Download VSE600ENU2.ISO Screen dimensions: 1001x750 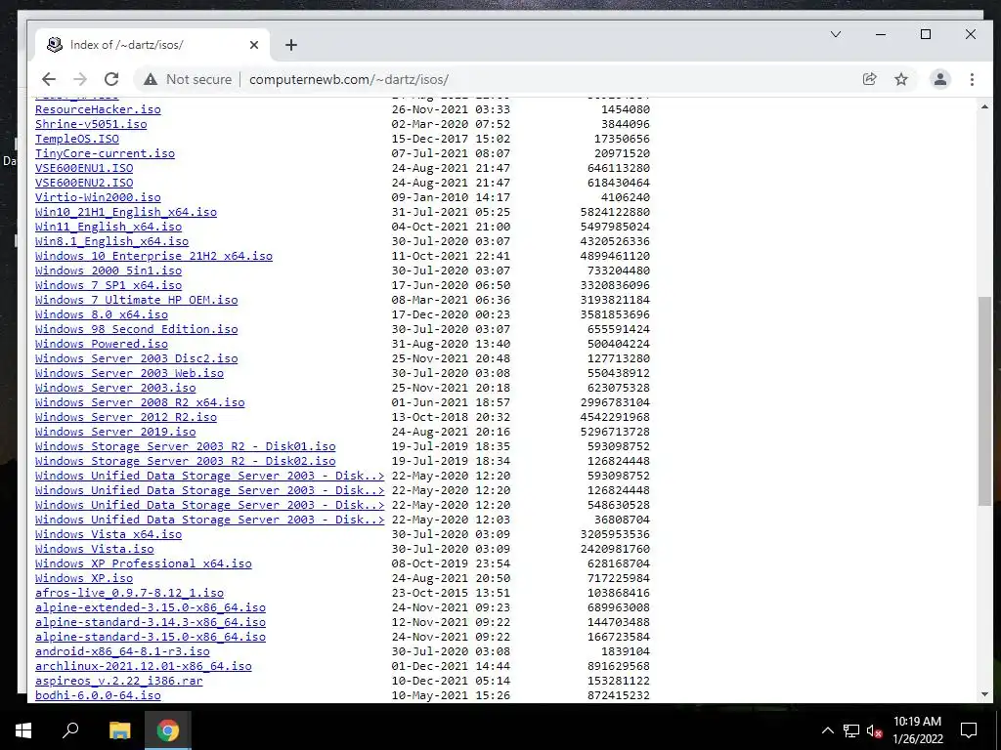pyautogui.click(x=84, y=183)
